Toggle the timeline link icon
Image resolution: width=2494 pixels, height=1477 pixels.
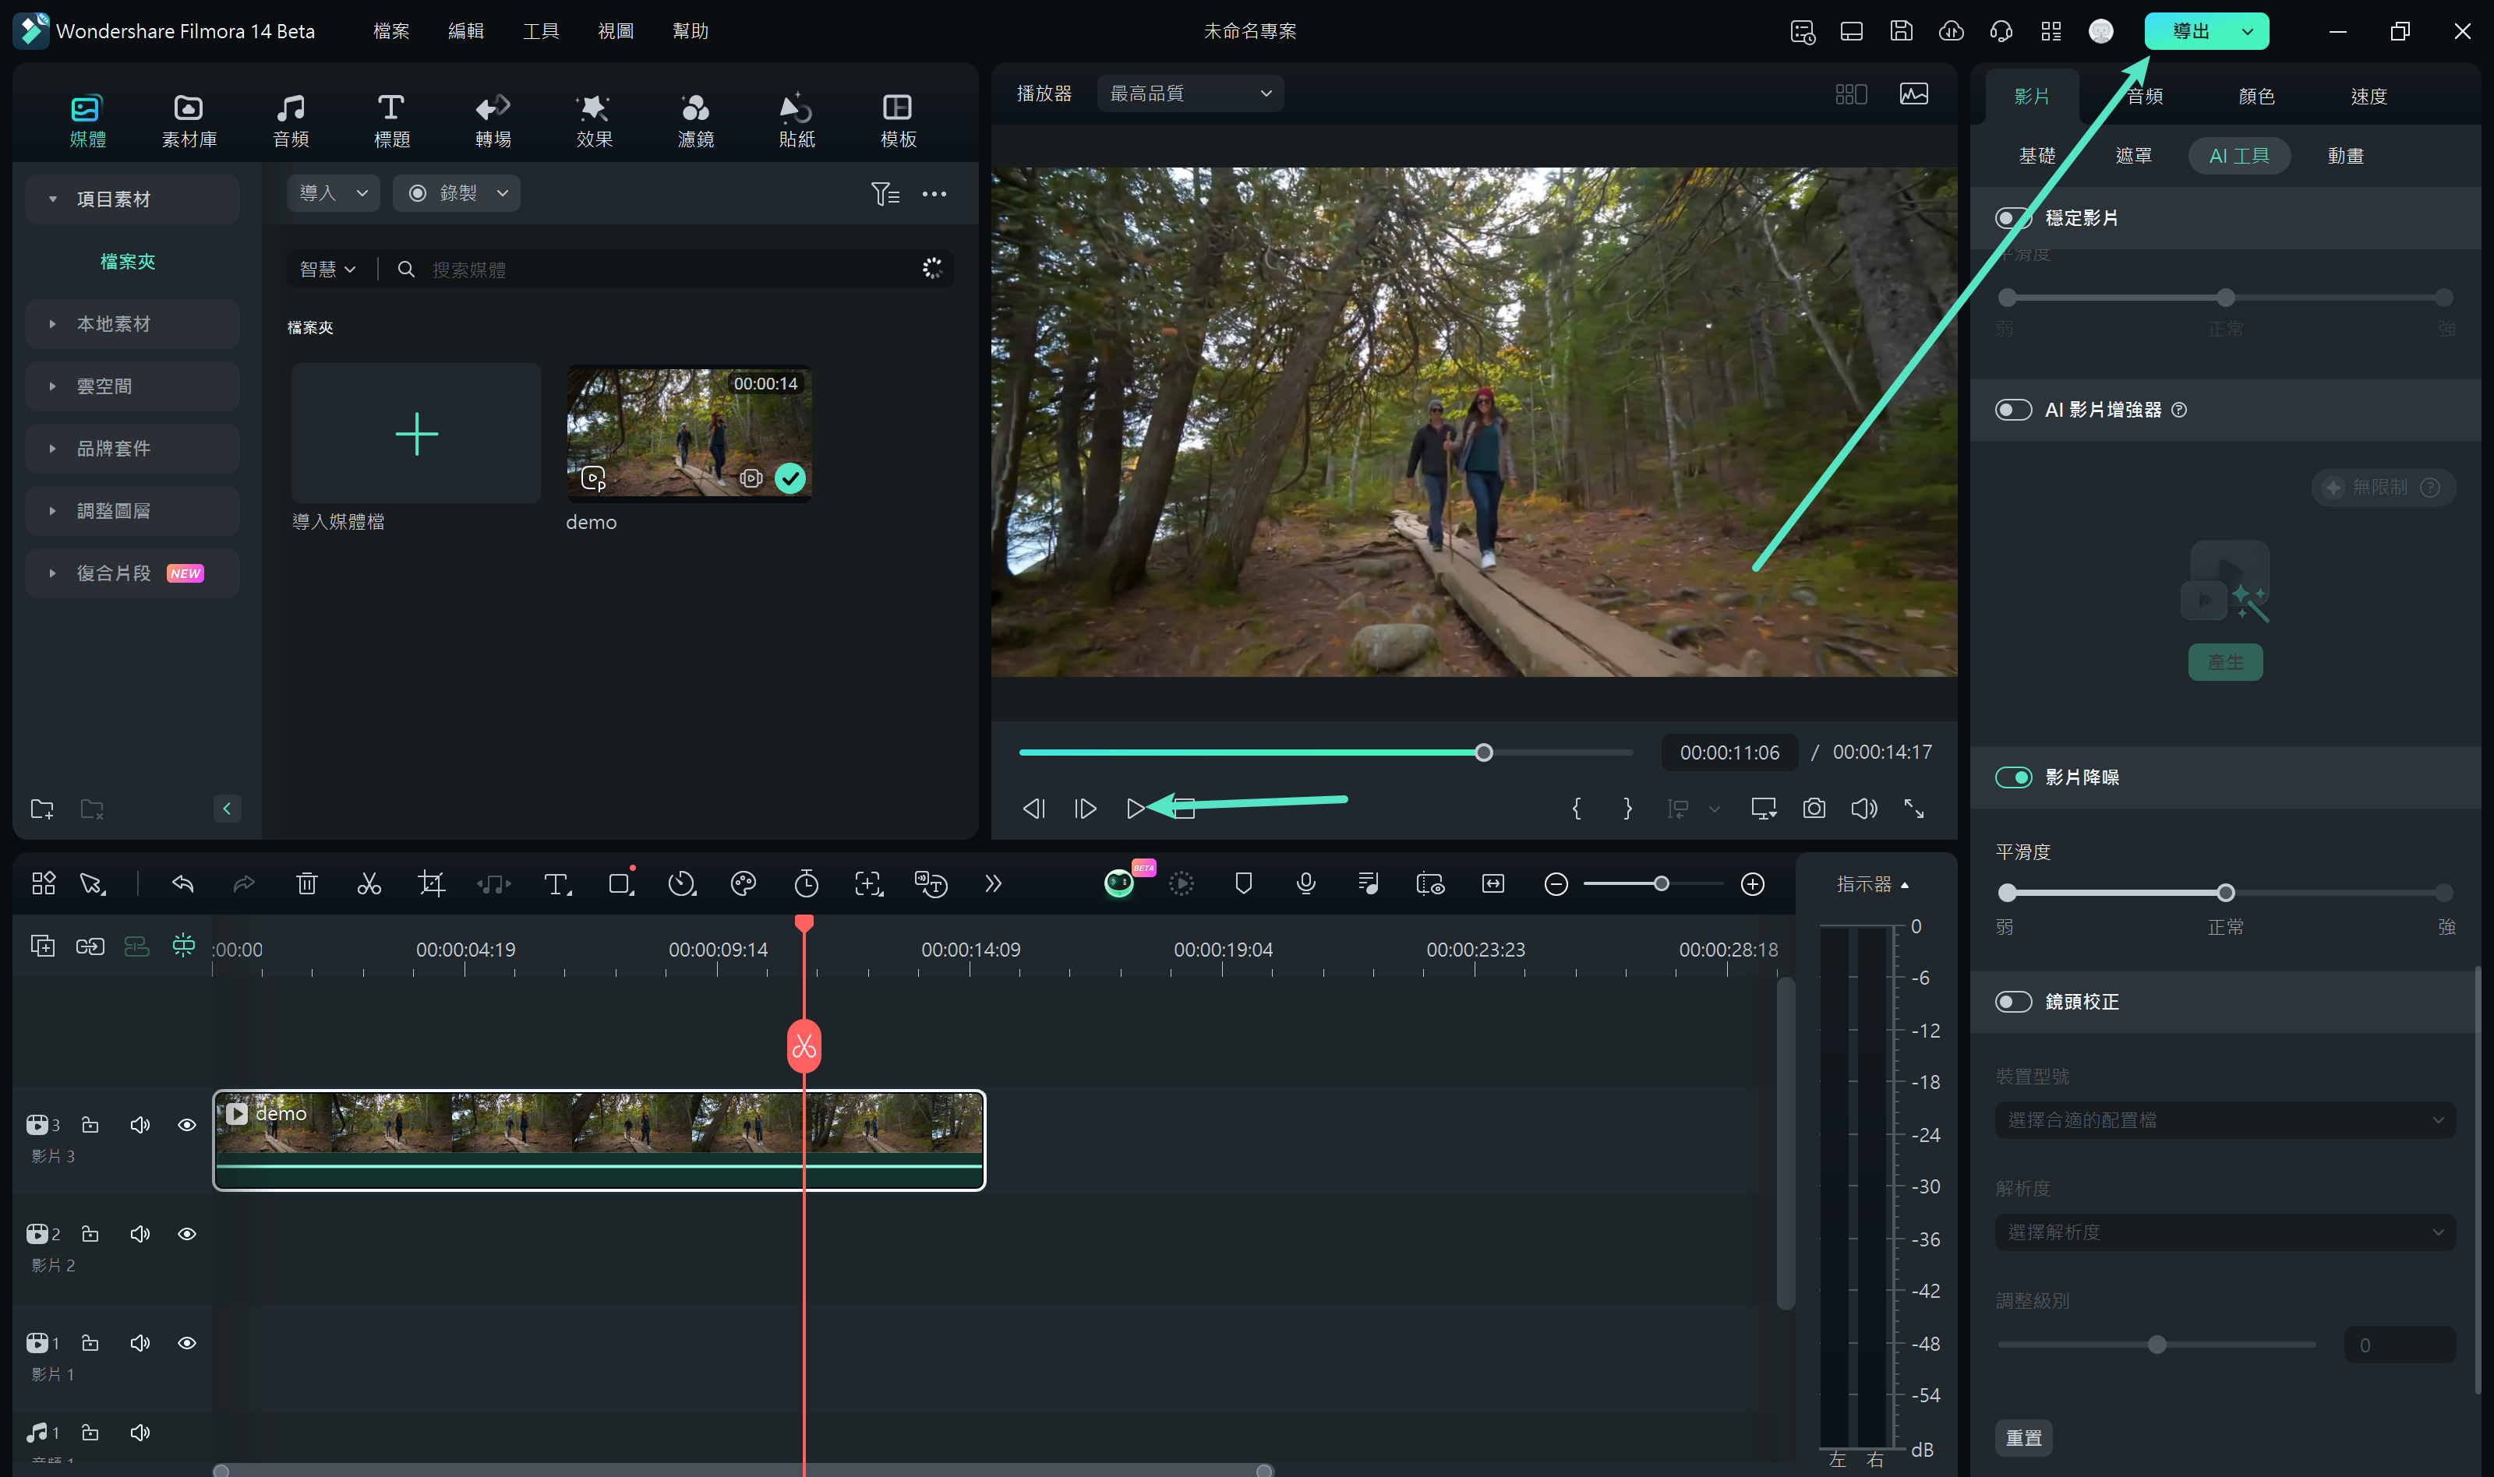90,946
